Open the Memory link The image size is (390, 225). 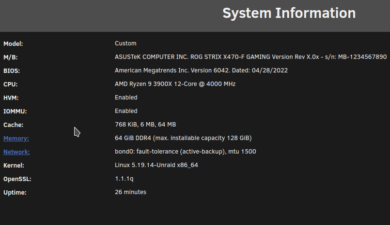pos(16,139)
